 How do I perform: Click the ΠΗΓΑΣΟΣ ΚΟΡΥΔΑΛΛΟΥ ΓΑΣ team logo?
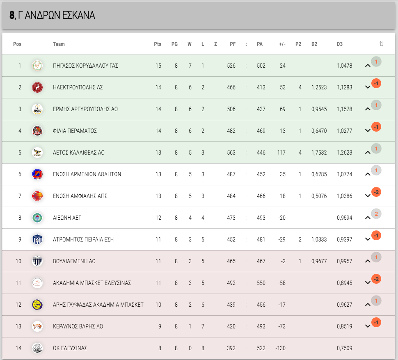point(37,66)
